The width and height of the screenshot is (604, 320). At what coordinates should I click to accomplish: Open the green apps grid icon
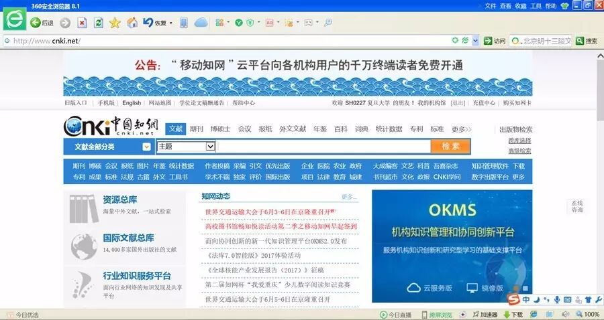(x=219, y=23)
